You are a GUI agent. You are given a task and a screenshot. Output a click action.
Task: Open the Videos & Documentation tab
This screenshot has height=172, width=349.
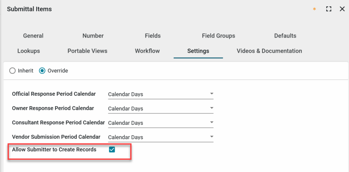(269, 51)
